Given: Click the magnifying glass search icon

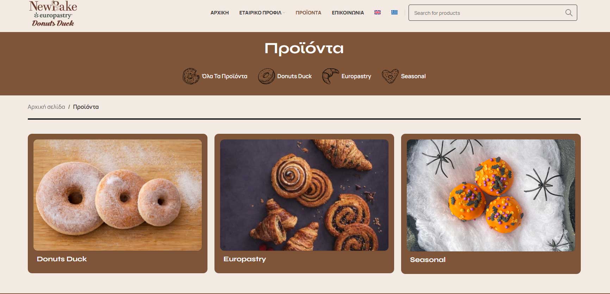Looking at the screenshot, I should click(x=568, y=13).
